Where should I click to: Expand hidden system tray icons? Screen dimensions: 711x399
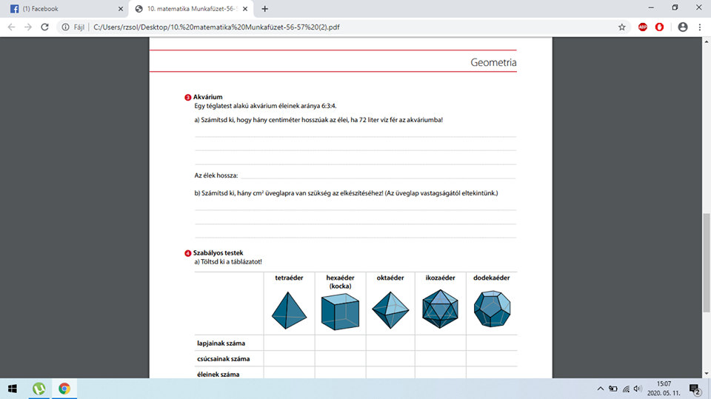pyautogui.click(x=600, y=388)
